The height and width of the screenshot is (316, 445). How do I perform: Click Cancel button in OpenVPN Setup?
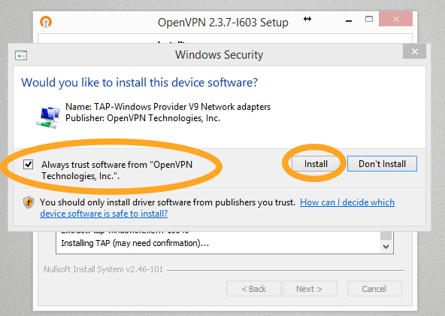374,289
